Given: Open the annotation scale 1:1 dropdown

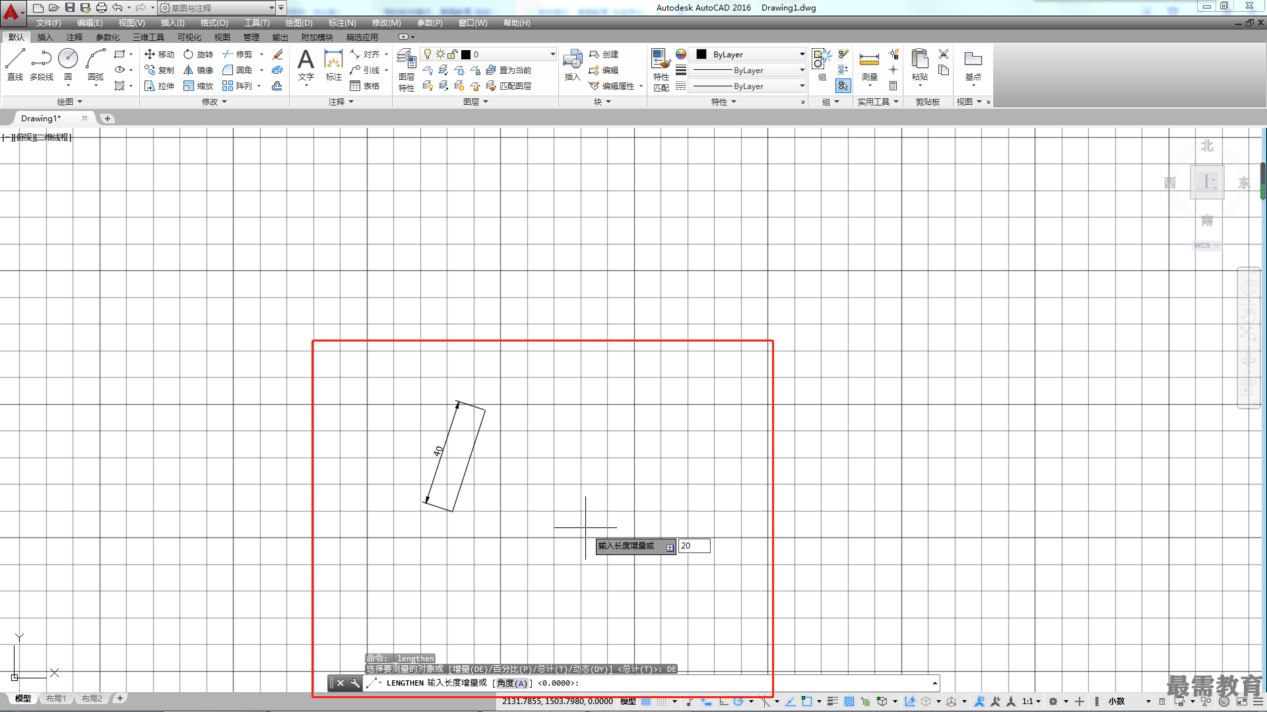Looking at the screenshot, I should pos(1032,701).
